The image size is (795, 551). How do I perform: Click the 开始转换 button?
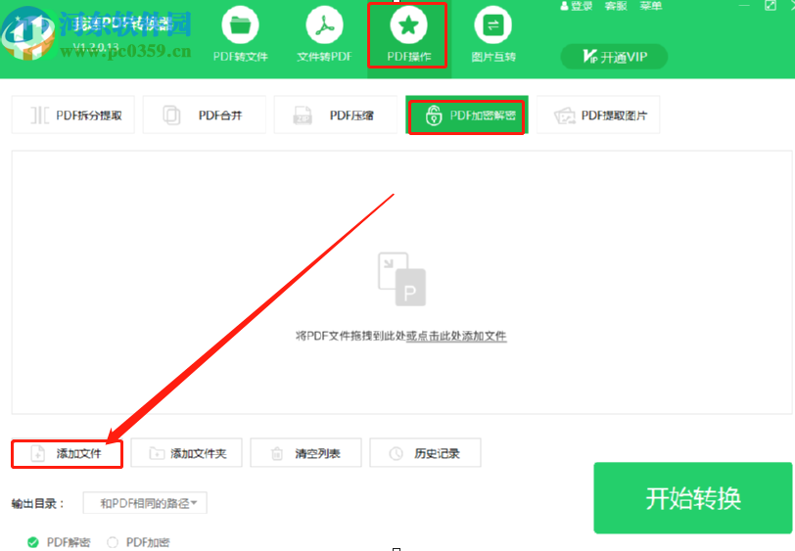693,498
